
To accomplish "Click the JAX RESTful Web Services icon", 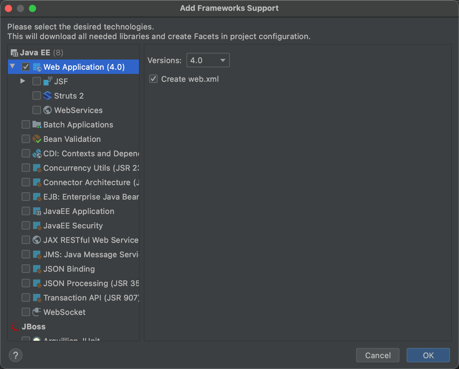I will (37, 240).
